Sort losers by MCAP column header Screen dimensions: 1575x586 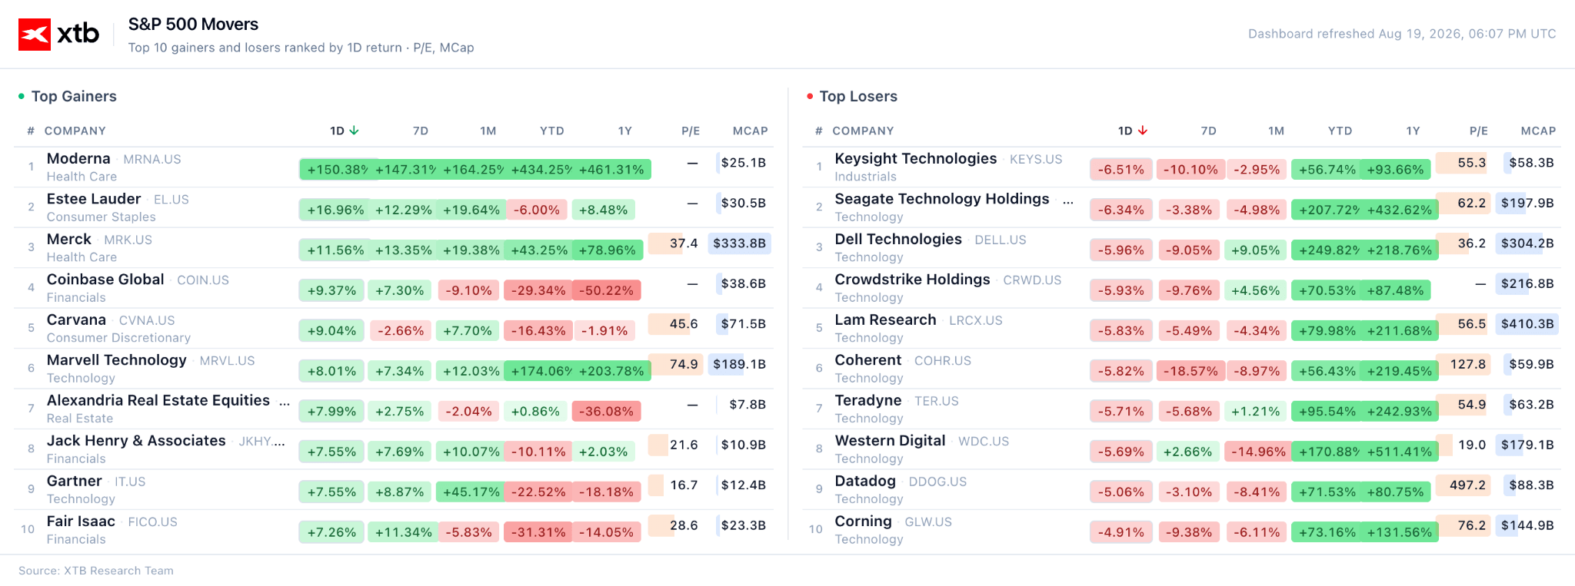1538,131
